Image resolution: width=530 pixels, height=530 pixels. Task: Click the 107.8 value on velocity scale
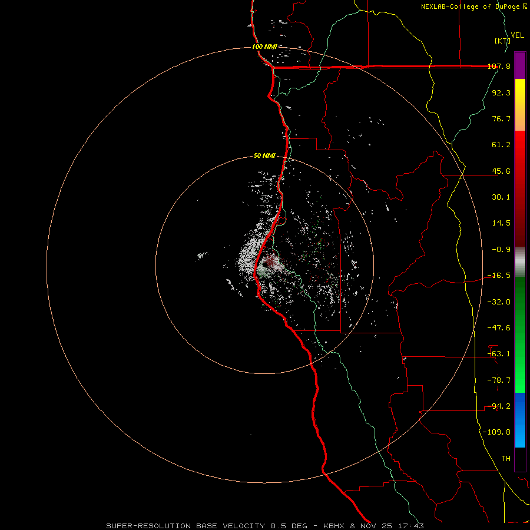(x=499, y=66)
